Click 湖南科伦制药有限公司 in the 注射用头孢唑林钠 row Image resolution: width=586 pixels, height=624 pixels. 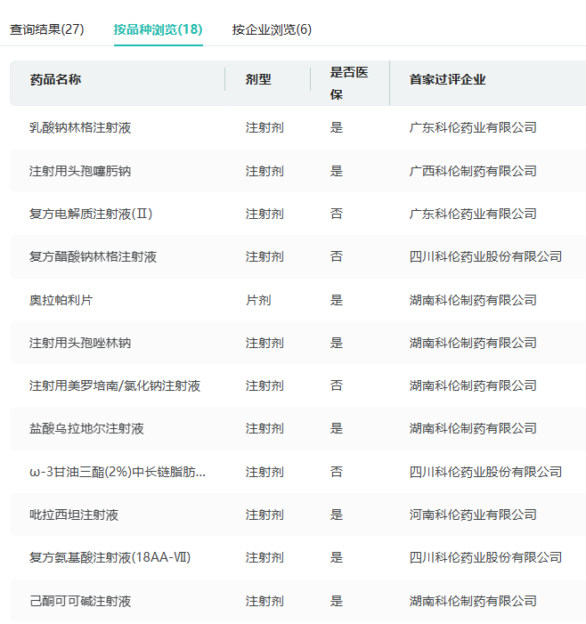pyautogui.click(x=473, y=343)
